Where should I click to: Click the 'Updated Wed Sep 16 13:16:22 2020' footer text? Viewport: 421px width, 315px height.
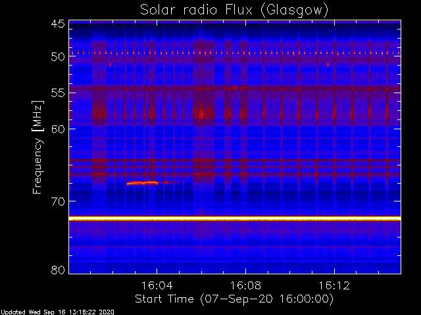[57, 312]
